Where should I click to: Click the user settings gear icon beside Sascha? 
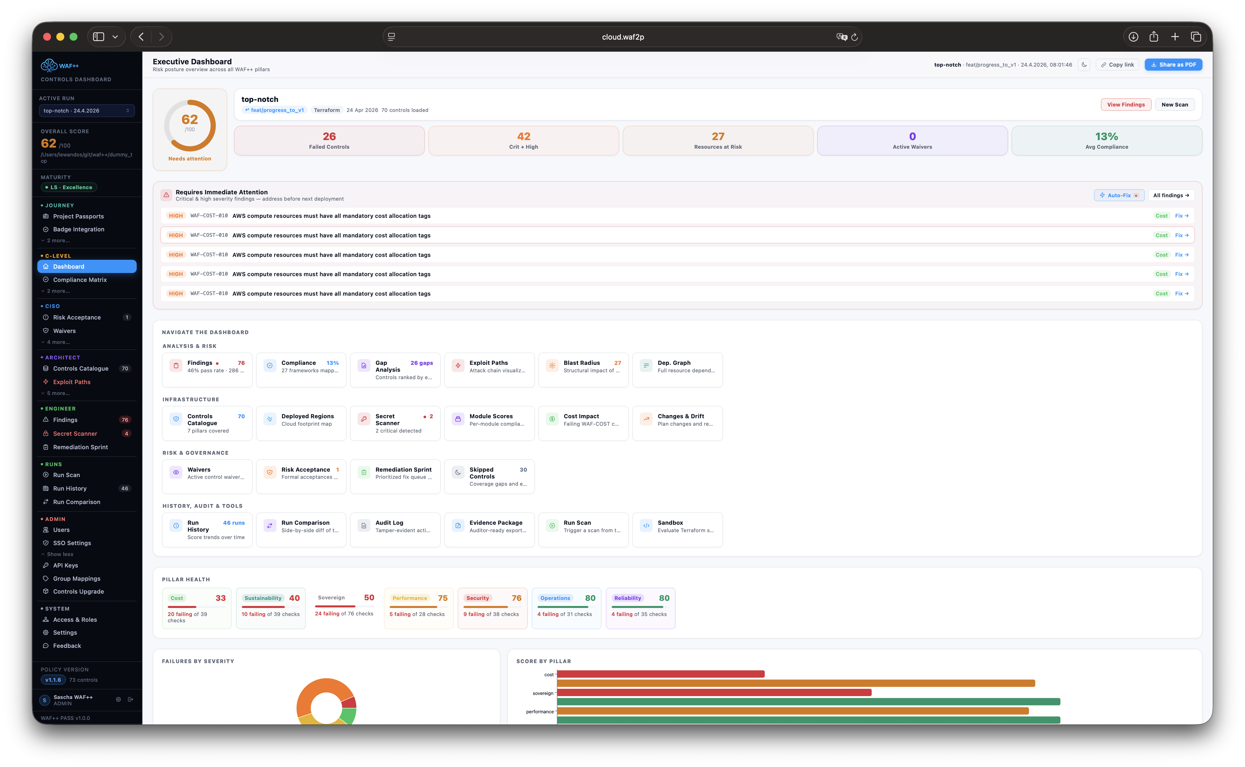(118, 700)
